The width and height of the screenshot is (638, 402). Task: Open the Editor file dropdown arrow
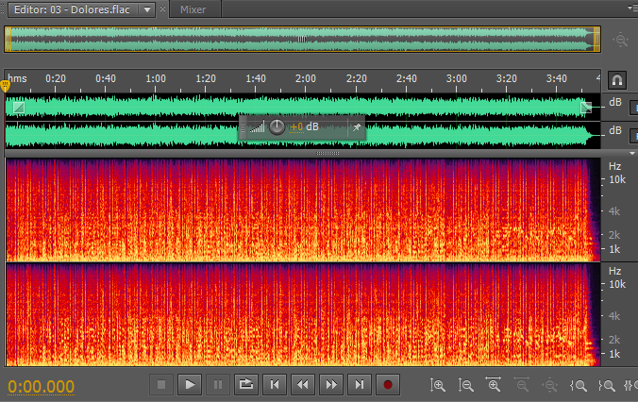point(145,9)
